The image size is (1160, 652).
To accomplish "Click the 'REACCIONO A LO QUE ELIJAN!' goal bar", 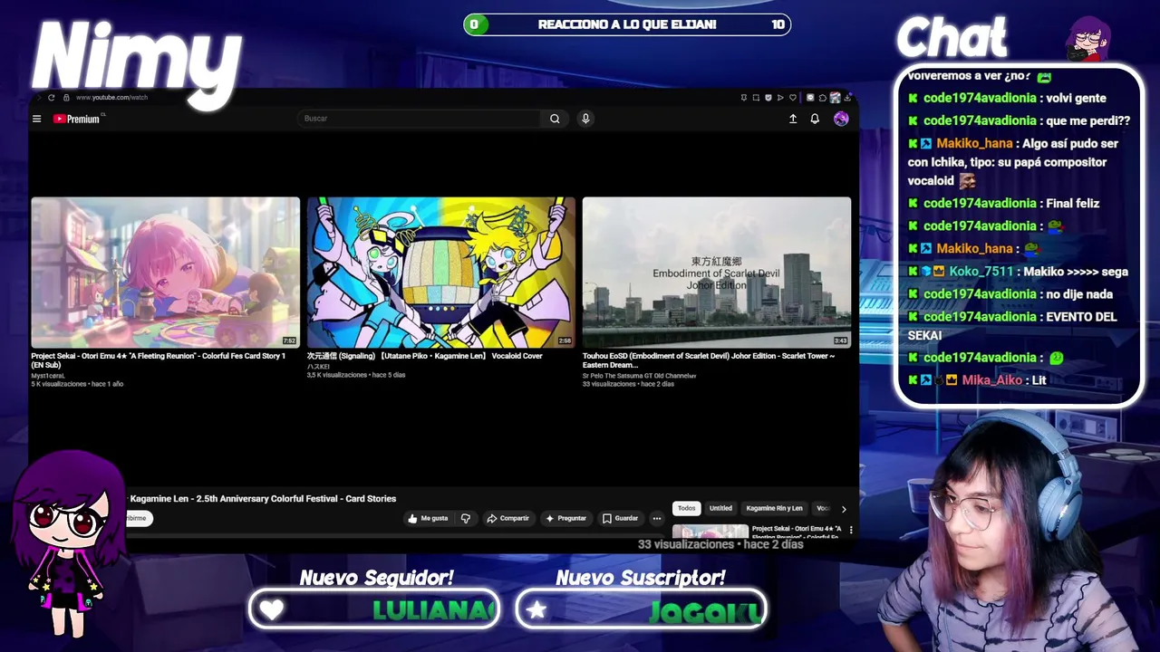I will pos(627,24).
